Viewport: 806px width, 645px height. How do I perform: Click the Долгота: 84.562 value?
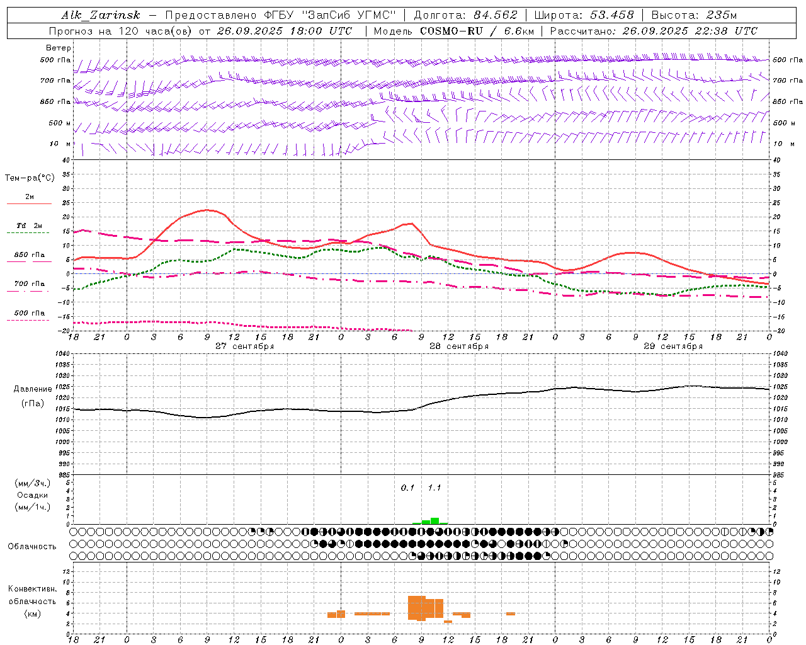[465, 15]
